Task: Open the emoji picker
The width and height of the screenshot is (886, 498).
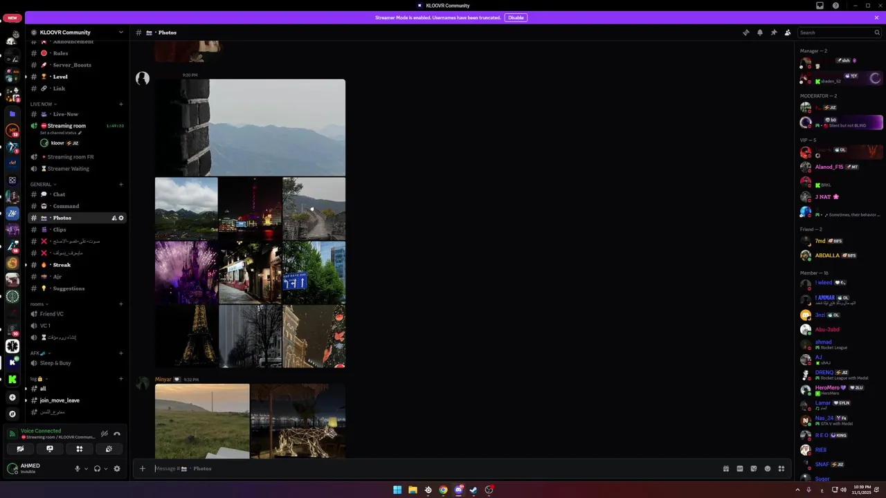Action: pyautogui.click(x=768, y=468)
